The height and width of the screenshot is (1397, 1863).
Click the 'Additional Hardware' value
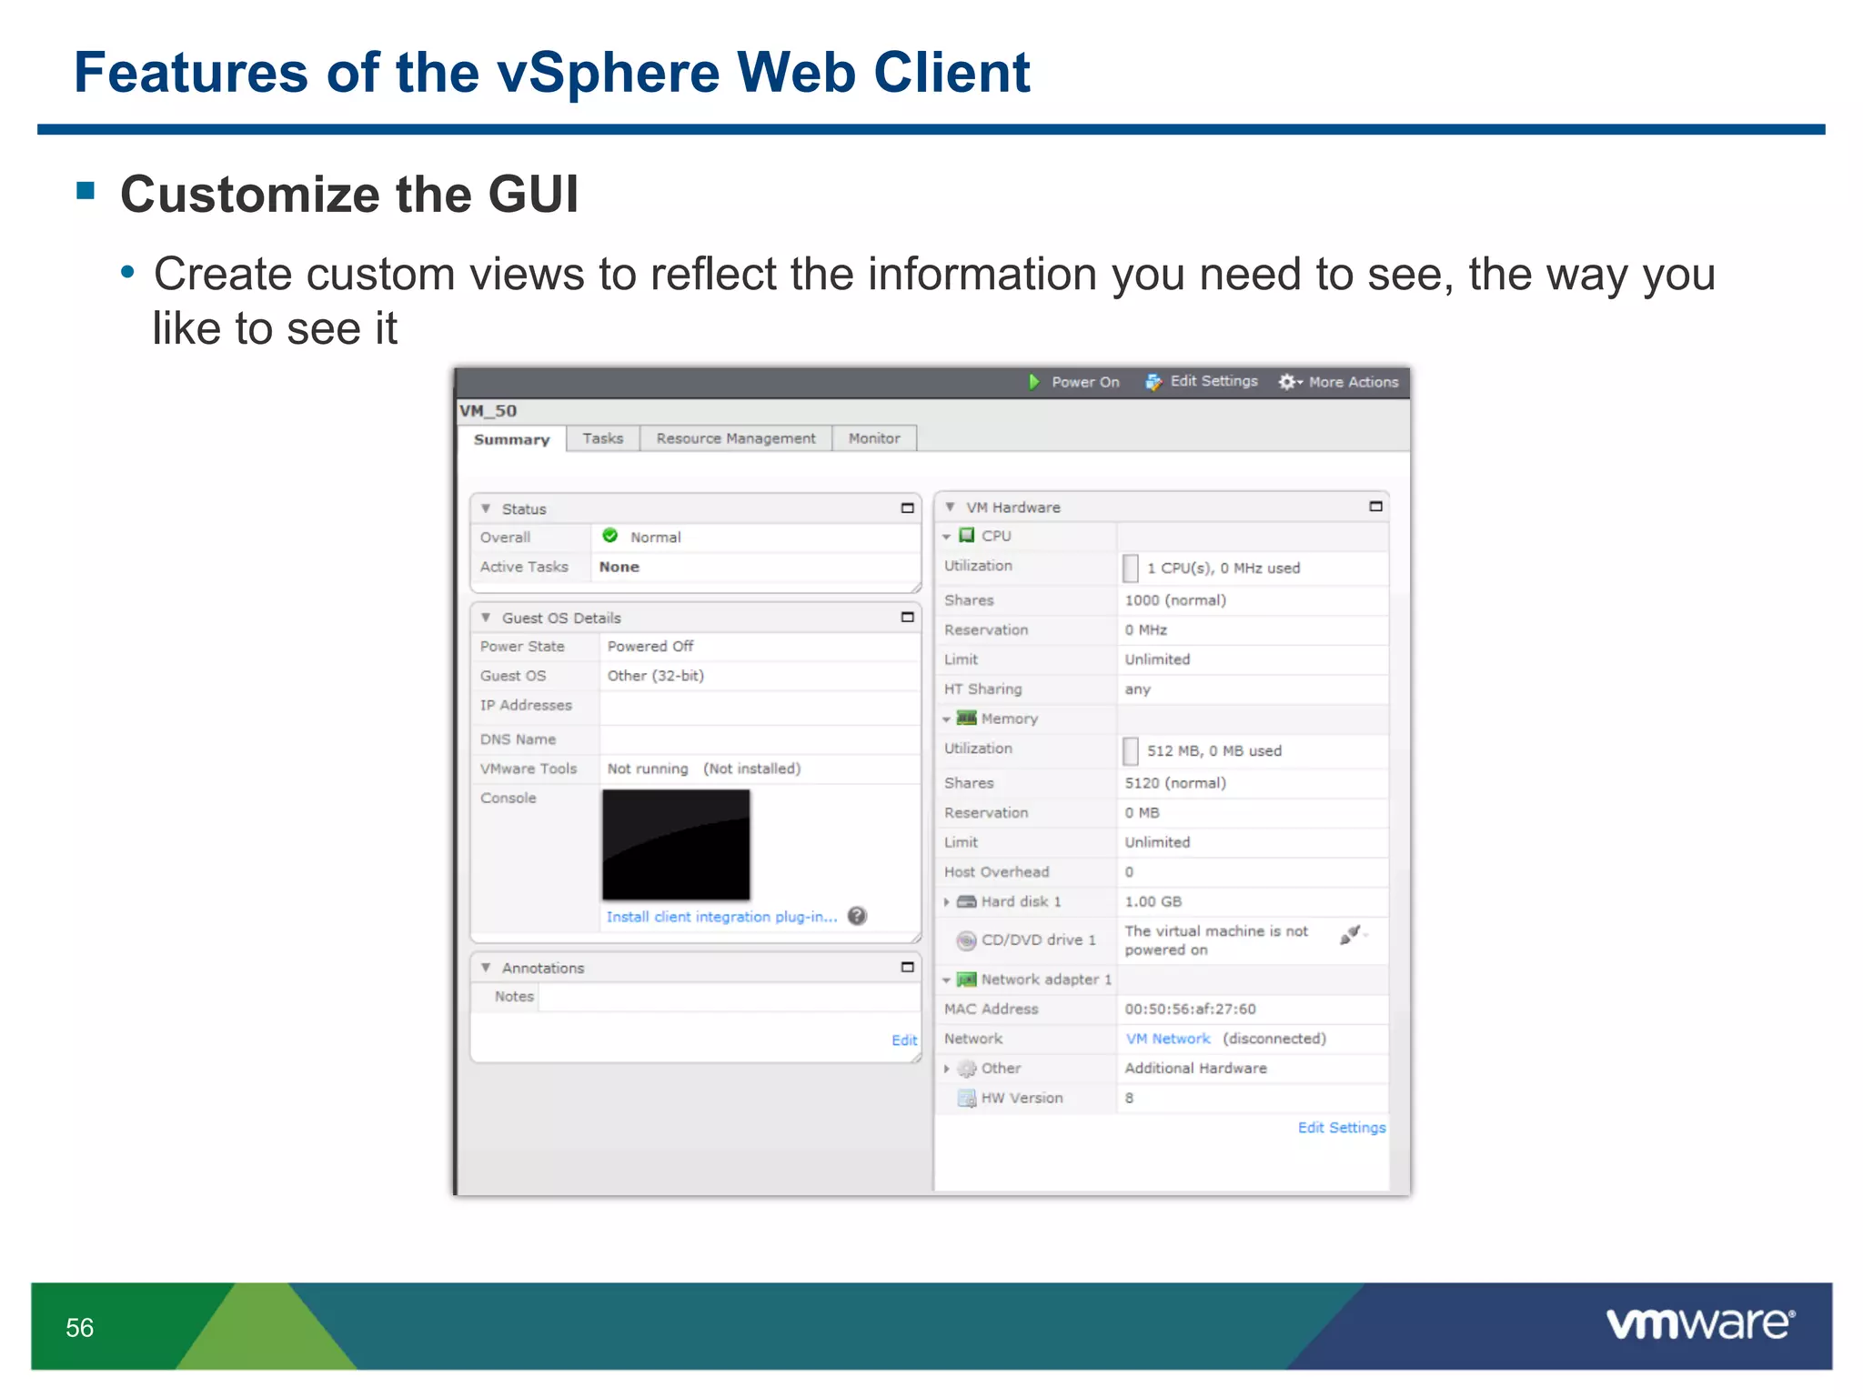[1195, 1069]
